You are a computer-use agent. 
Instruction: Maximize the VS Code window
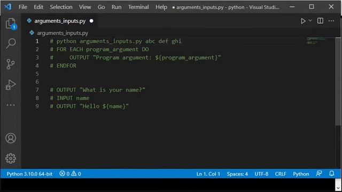tap(312, 7)
